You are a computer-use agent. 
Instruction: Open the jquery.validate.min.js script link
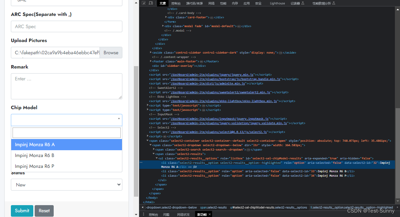(x=229, y=123)
